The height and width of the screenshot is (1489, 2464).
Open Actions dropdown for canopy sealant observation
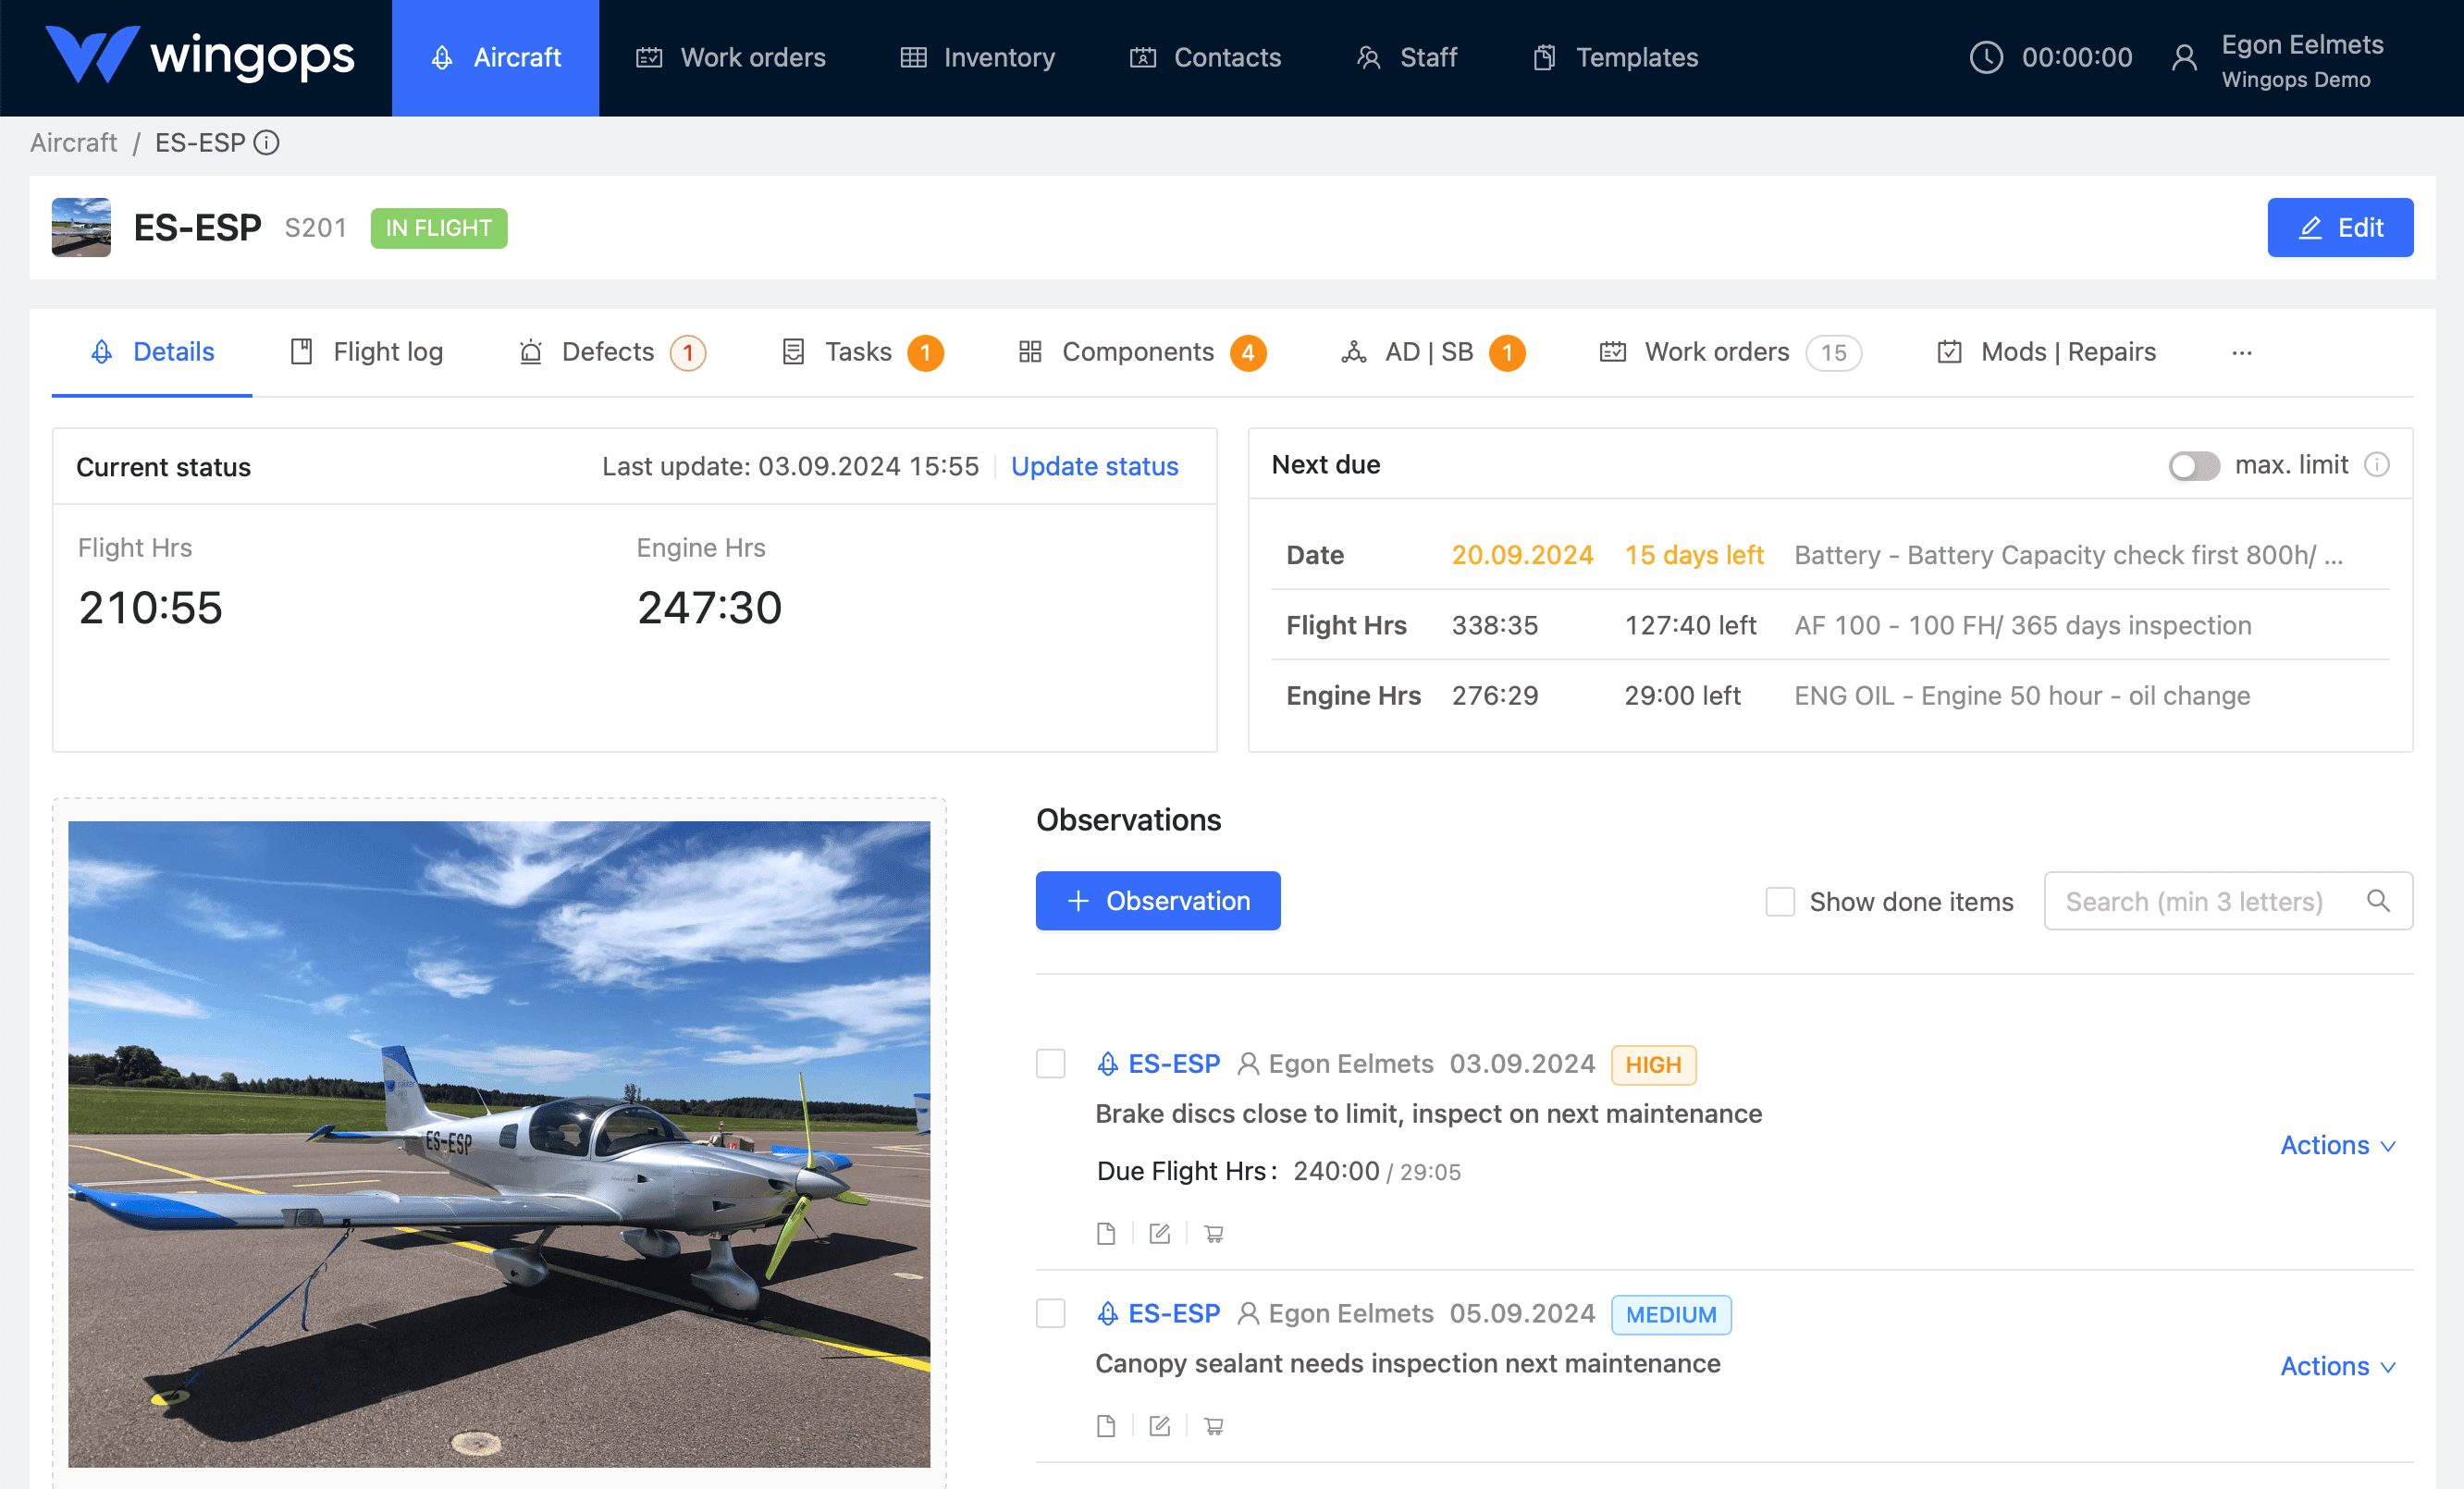tap(2337, 1366)
